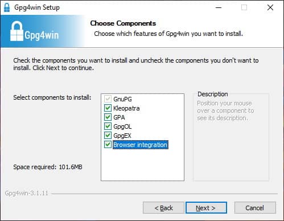Minimize the Gpg4win Setup window
The image size is (284, 221).
219,7
